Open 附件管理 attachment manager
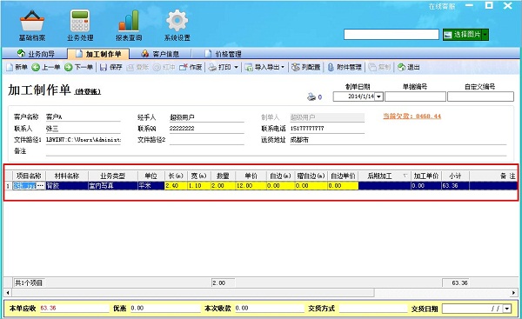 (x=345, y=67)
